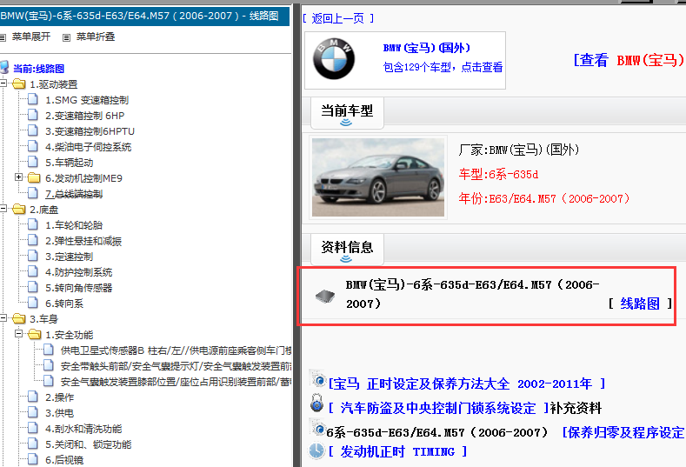
Task: Click the 菜单折叠 collapse-all icon
Action: pyautogui.click(x=66, y=37)
